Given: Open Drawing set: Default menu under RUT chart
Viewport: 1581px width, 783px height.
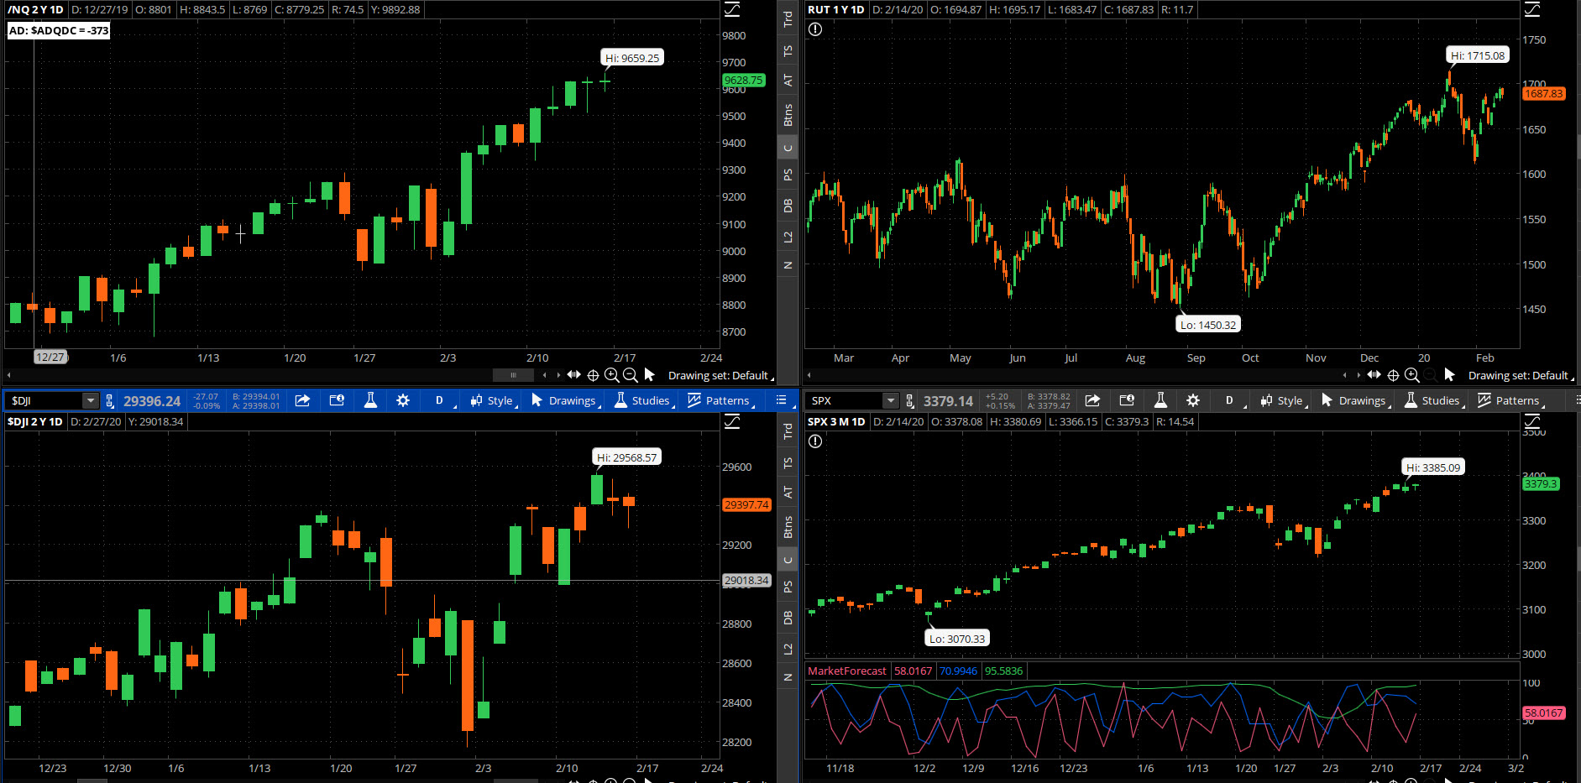Looking at the screenshot, I should point(1521,375).
